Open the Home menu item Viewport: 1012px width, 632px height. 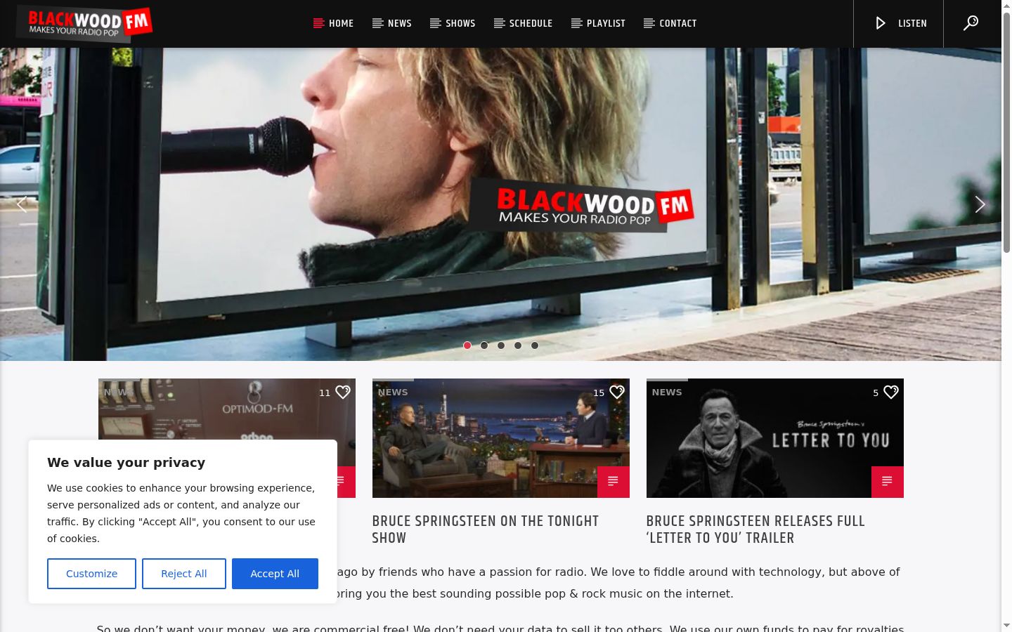coord(333,23)
